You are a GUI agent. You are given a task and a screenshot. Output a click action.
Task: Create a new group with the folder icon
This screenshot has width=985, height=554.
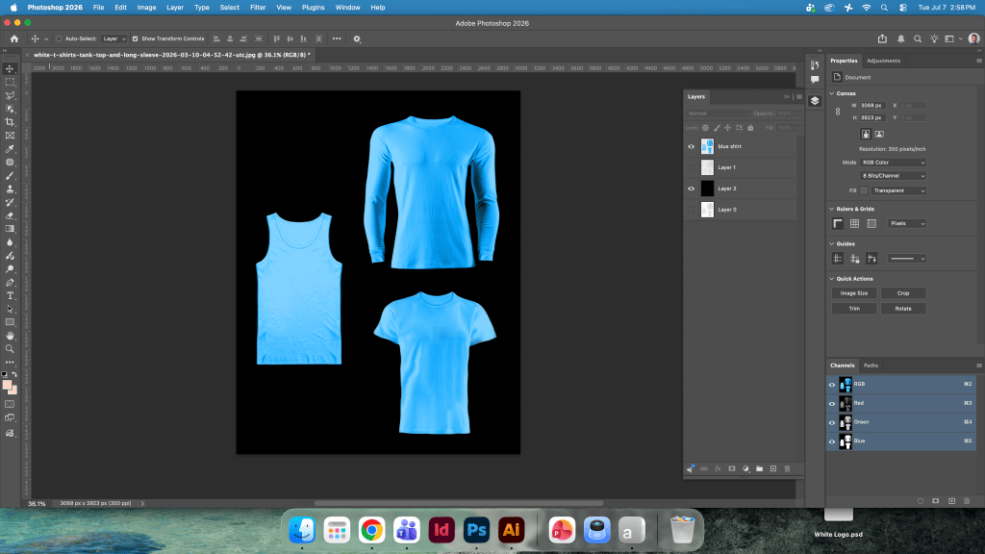(x=760, y=468)
